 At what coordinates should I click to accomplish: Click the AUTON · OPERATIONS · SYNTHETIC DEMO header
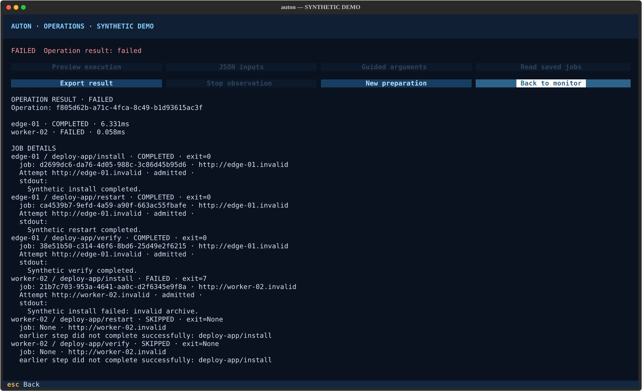pyautogui.click(x=83, y=26)
